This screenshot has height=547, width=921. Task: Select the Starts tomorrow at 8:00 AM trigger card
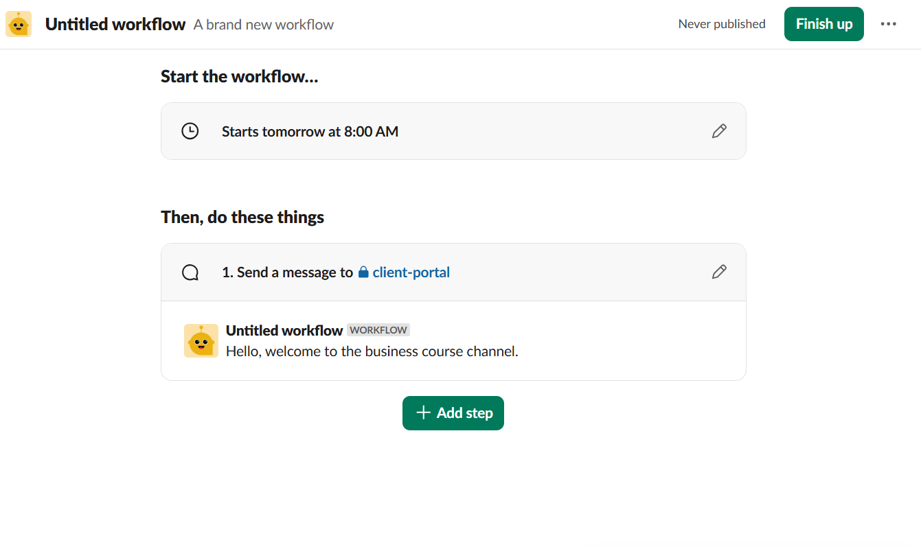tap(453, 130)
